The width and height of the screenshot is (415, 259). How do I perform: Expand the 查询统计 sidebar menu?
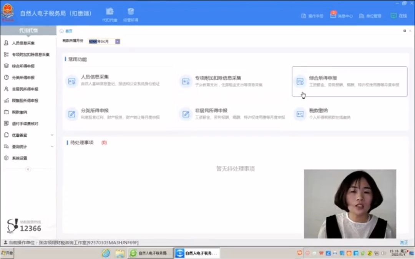point(22,146)
